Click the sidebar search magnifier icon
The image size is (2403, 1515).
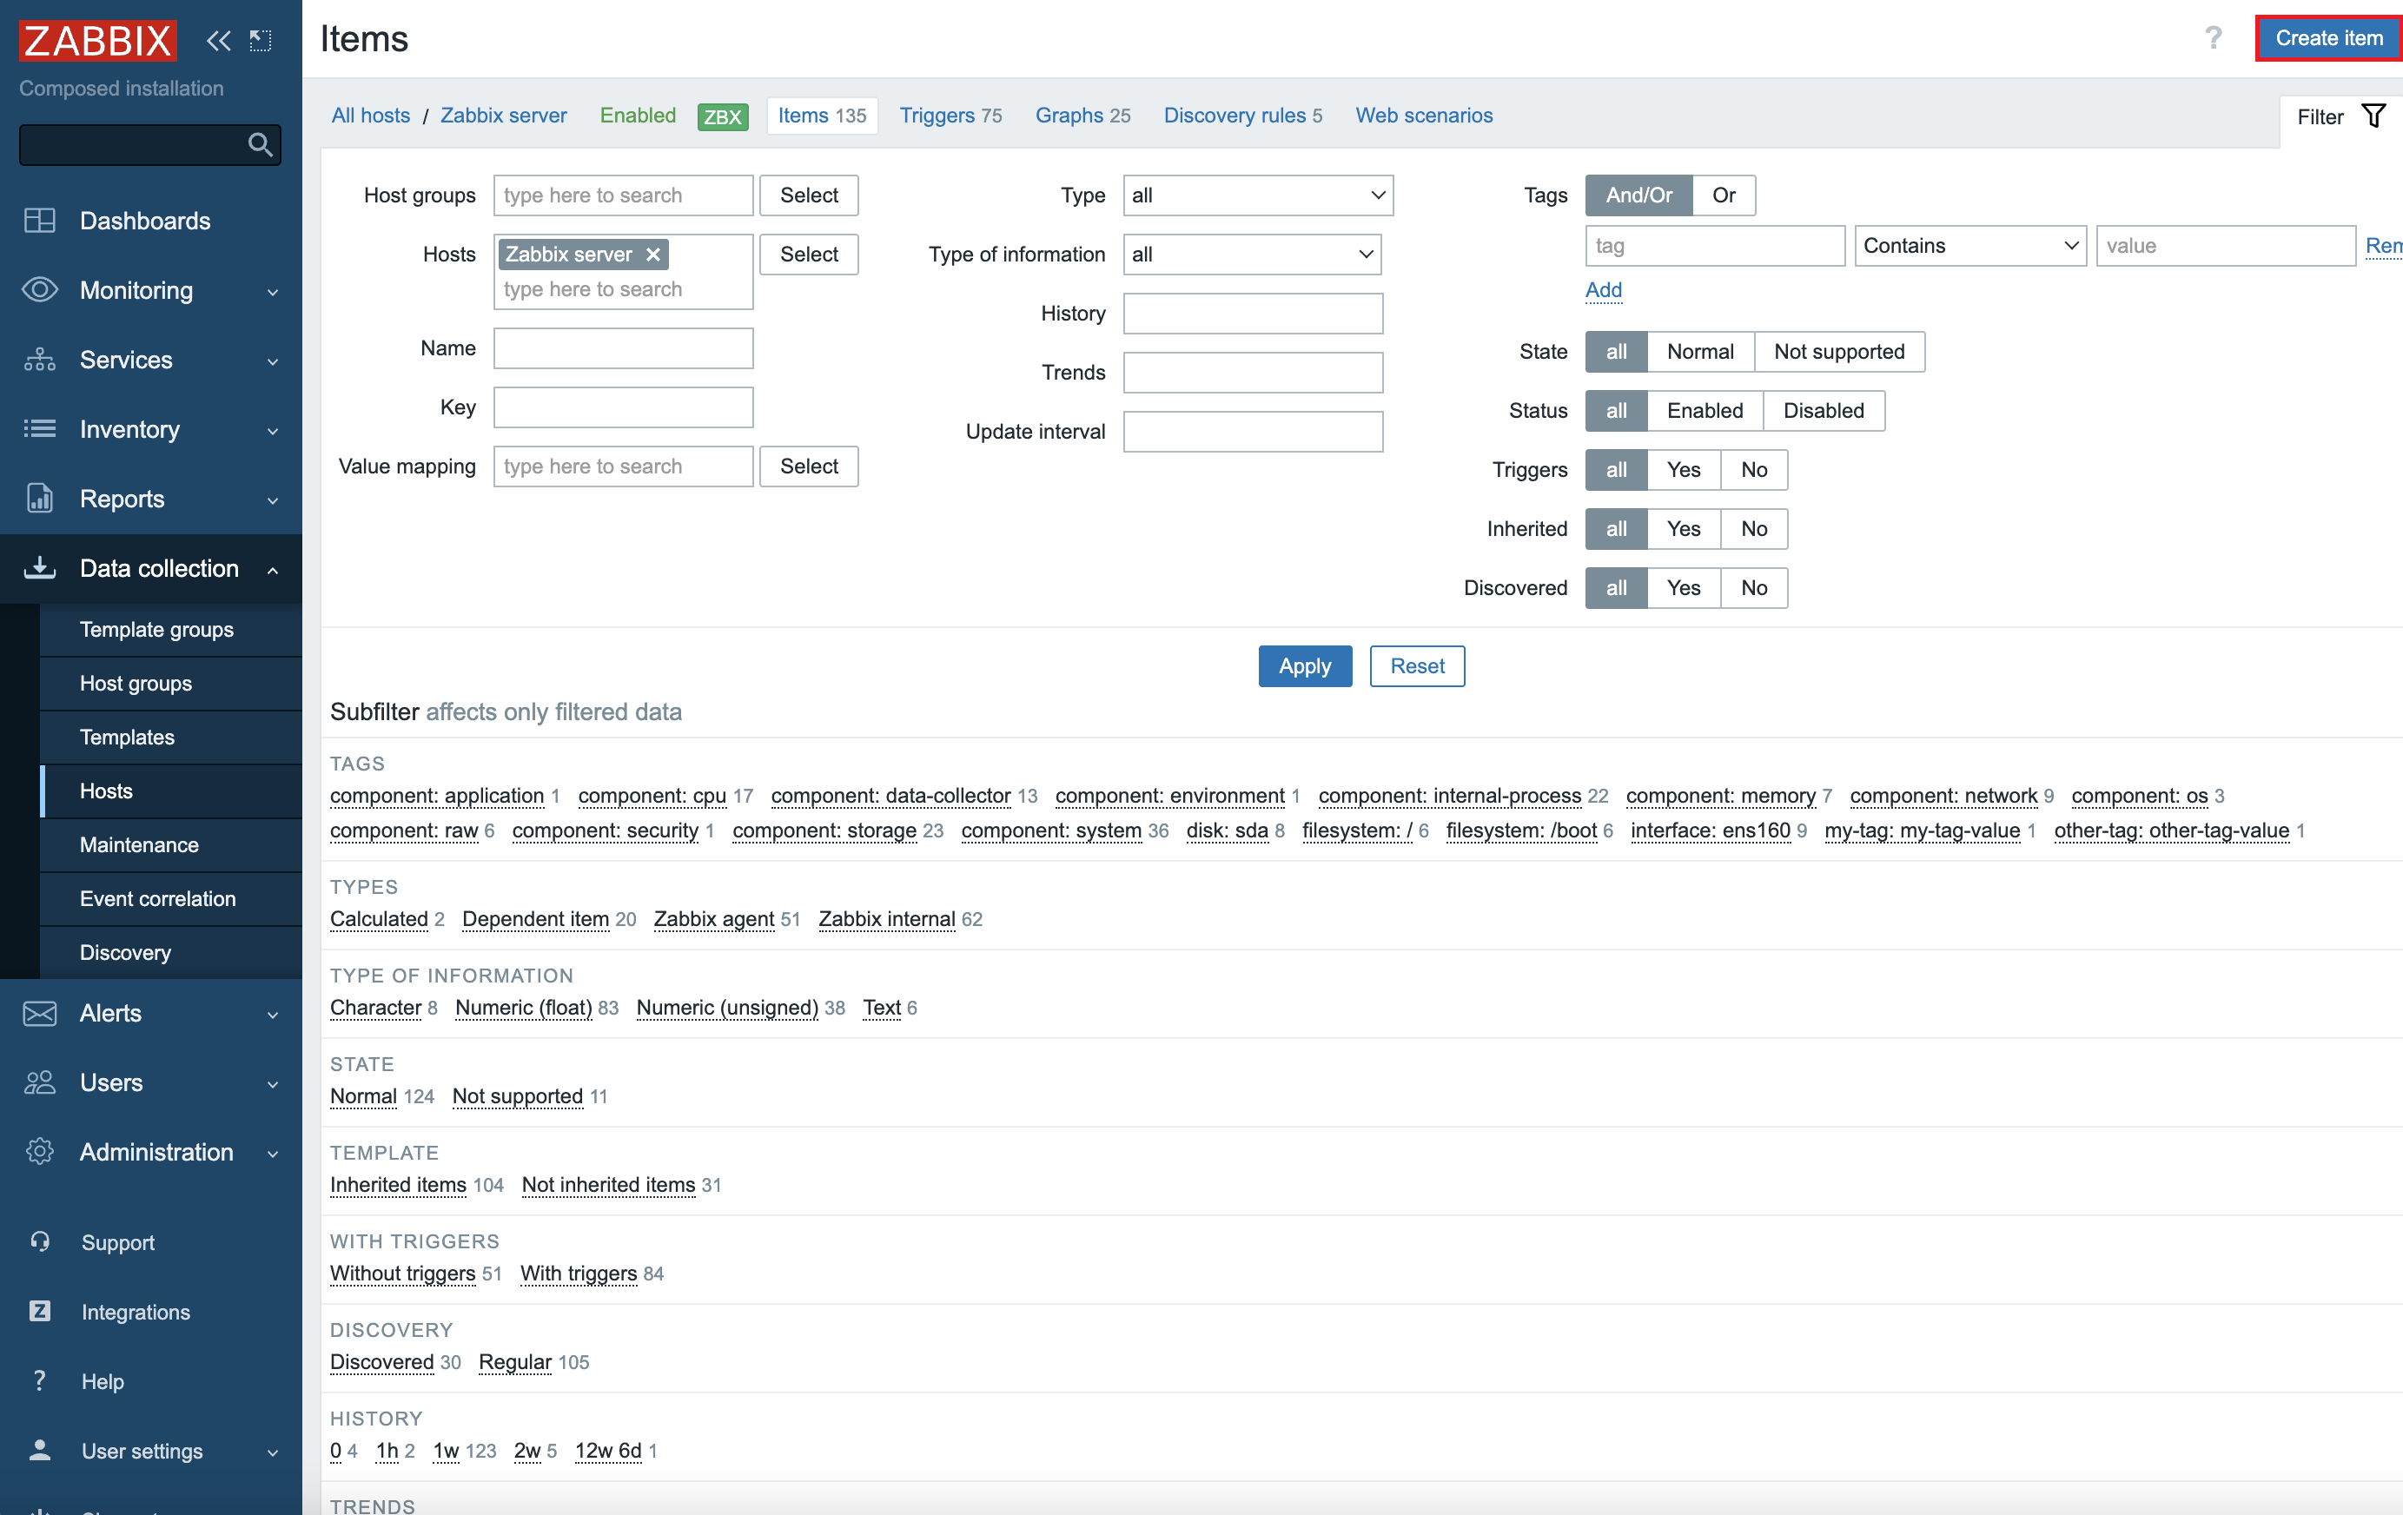coord(260,145)
